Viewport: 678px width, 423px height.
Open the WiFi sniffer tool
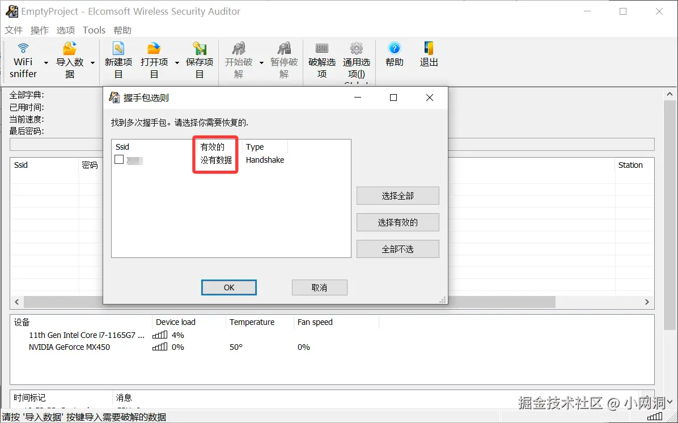click(x=23, y=60)
